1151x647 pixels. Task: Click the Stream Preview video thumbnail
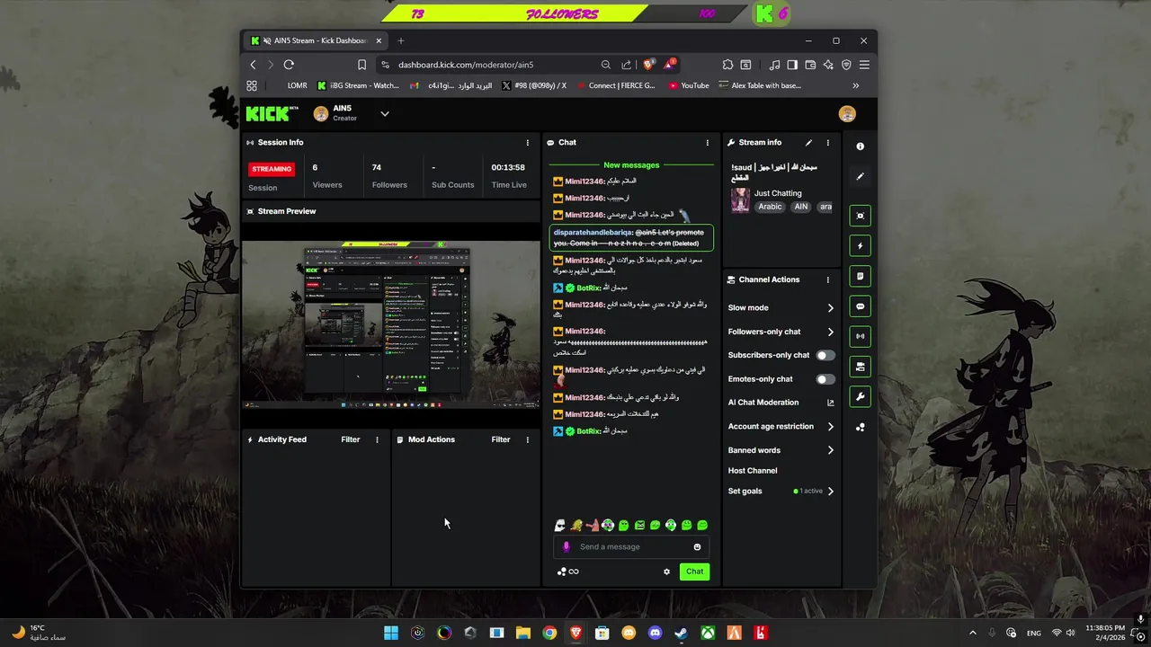point(390,324)
